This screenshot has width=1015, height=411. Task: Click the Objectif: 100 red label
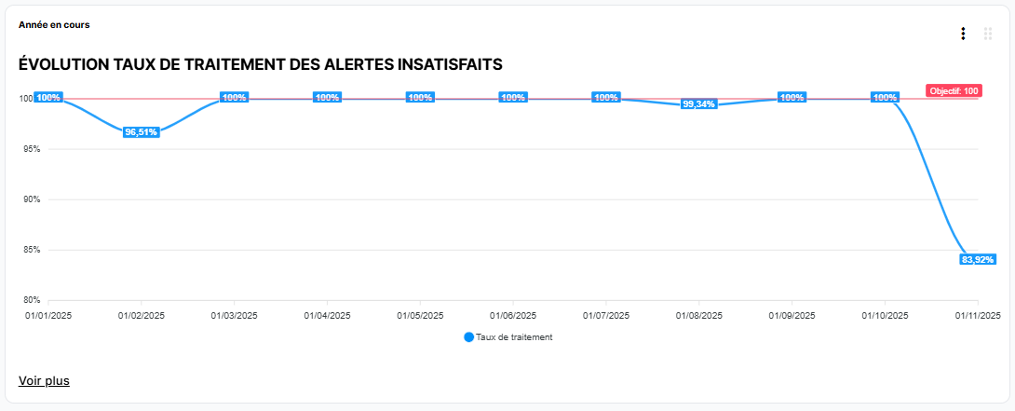click(954, 91)
